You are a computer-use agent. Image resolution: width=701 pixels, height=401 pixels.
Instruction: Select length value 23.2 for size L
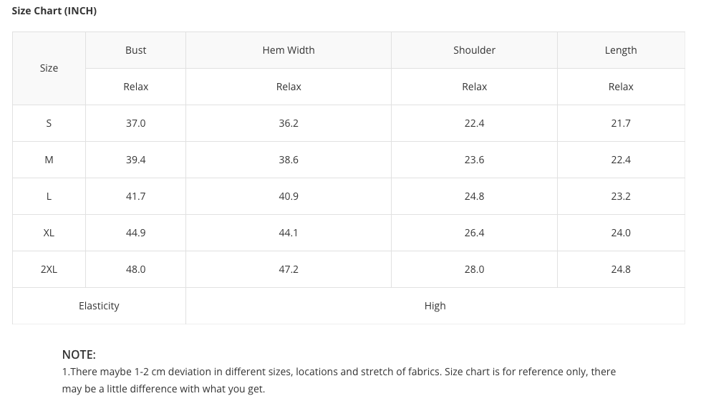pyautogui.click(x=621, y=196)
